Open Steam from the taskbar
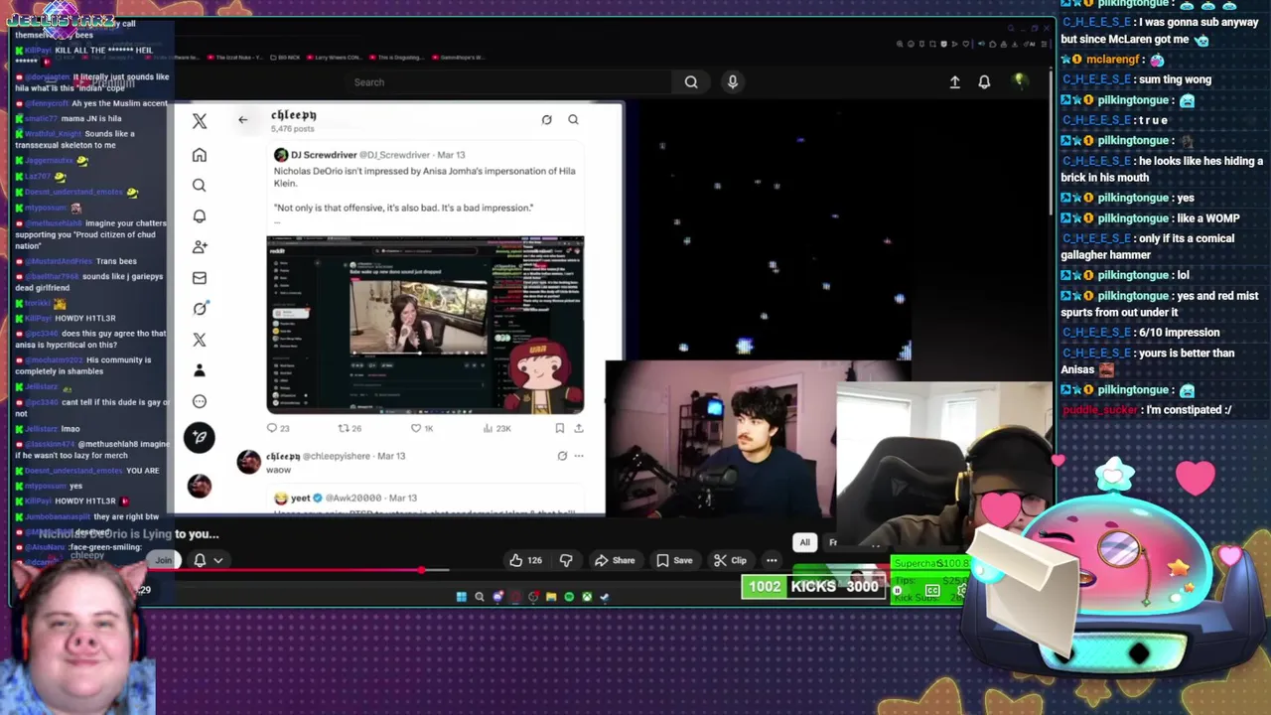 pyautogui.click(x=605, y=597)
